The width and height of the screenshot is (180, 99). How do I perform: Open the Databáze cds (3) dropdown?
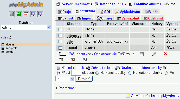point(26,28)
